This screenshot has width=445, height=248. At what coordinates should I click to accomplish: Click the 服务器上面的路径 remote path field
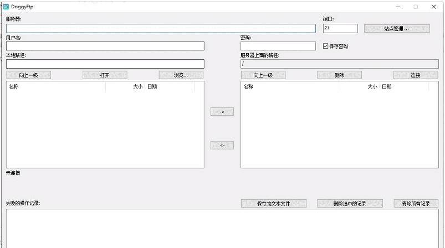pos(339,64)
